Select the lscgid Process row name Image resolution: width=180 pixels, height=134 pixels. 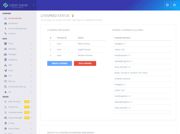(x=84, y=50)
